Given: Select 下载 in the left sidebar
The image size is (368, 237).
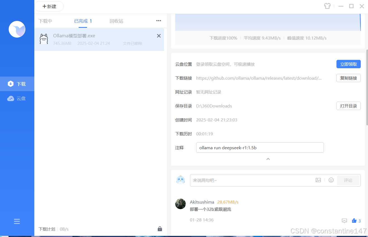Looking at the screenshot, I should (17, 84).
